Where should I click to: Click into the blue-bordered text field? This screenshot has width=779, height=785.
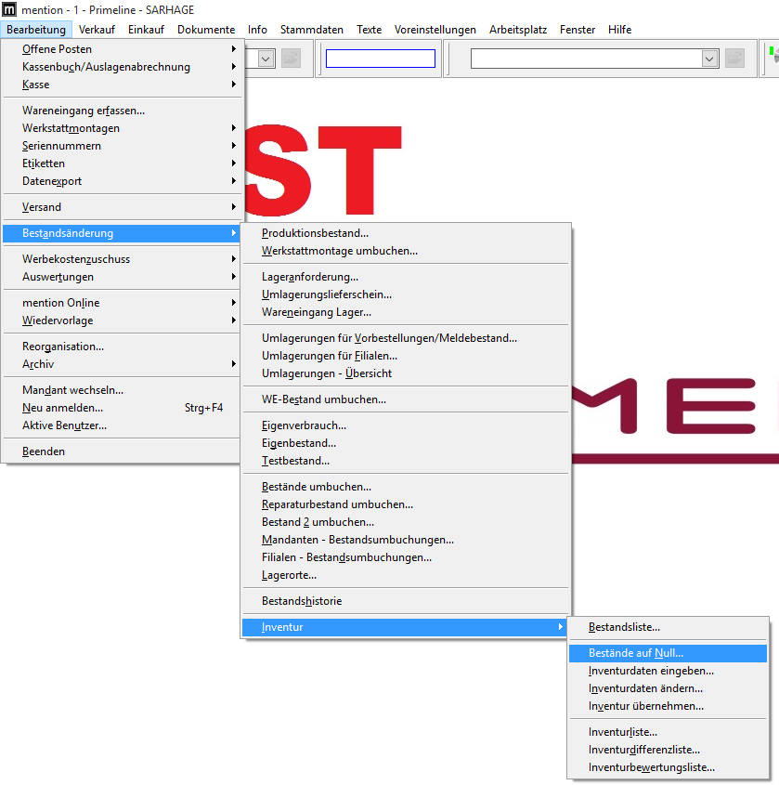tap(379, 58)
